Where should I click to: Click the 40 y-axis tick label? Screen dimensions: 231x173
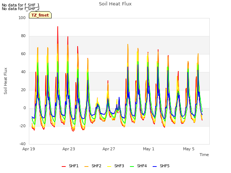[23, 72]
